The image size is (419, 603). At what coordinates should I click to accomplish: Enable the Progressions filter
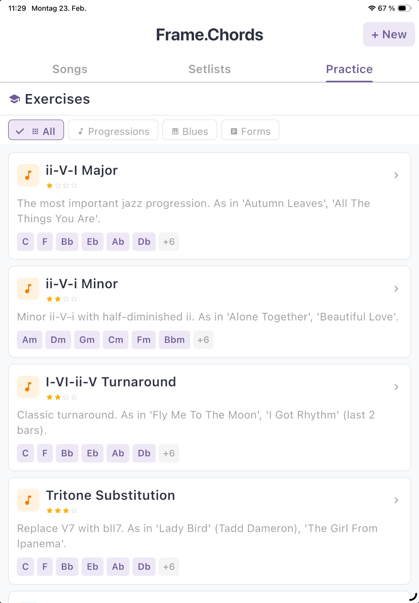pos(113,131)
